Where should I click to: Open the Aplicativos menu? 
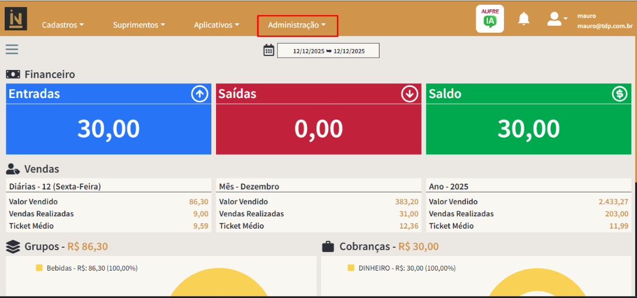pos(217,25)
